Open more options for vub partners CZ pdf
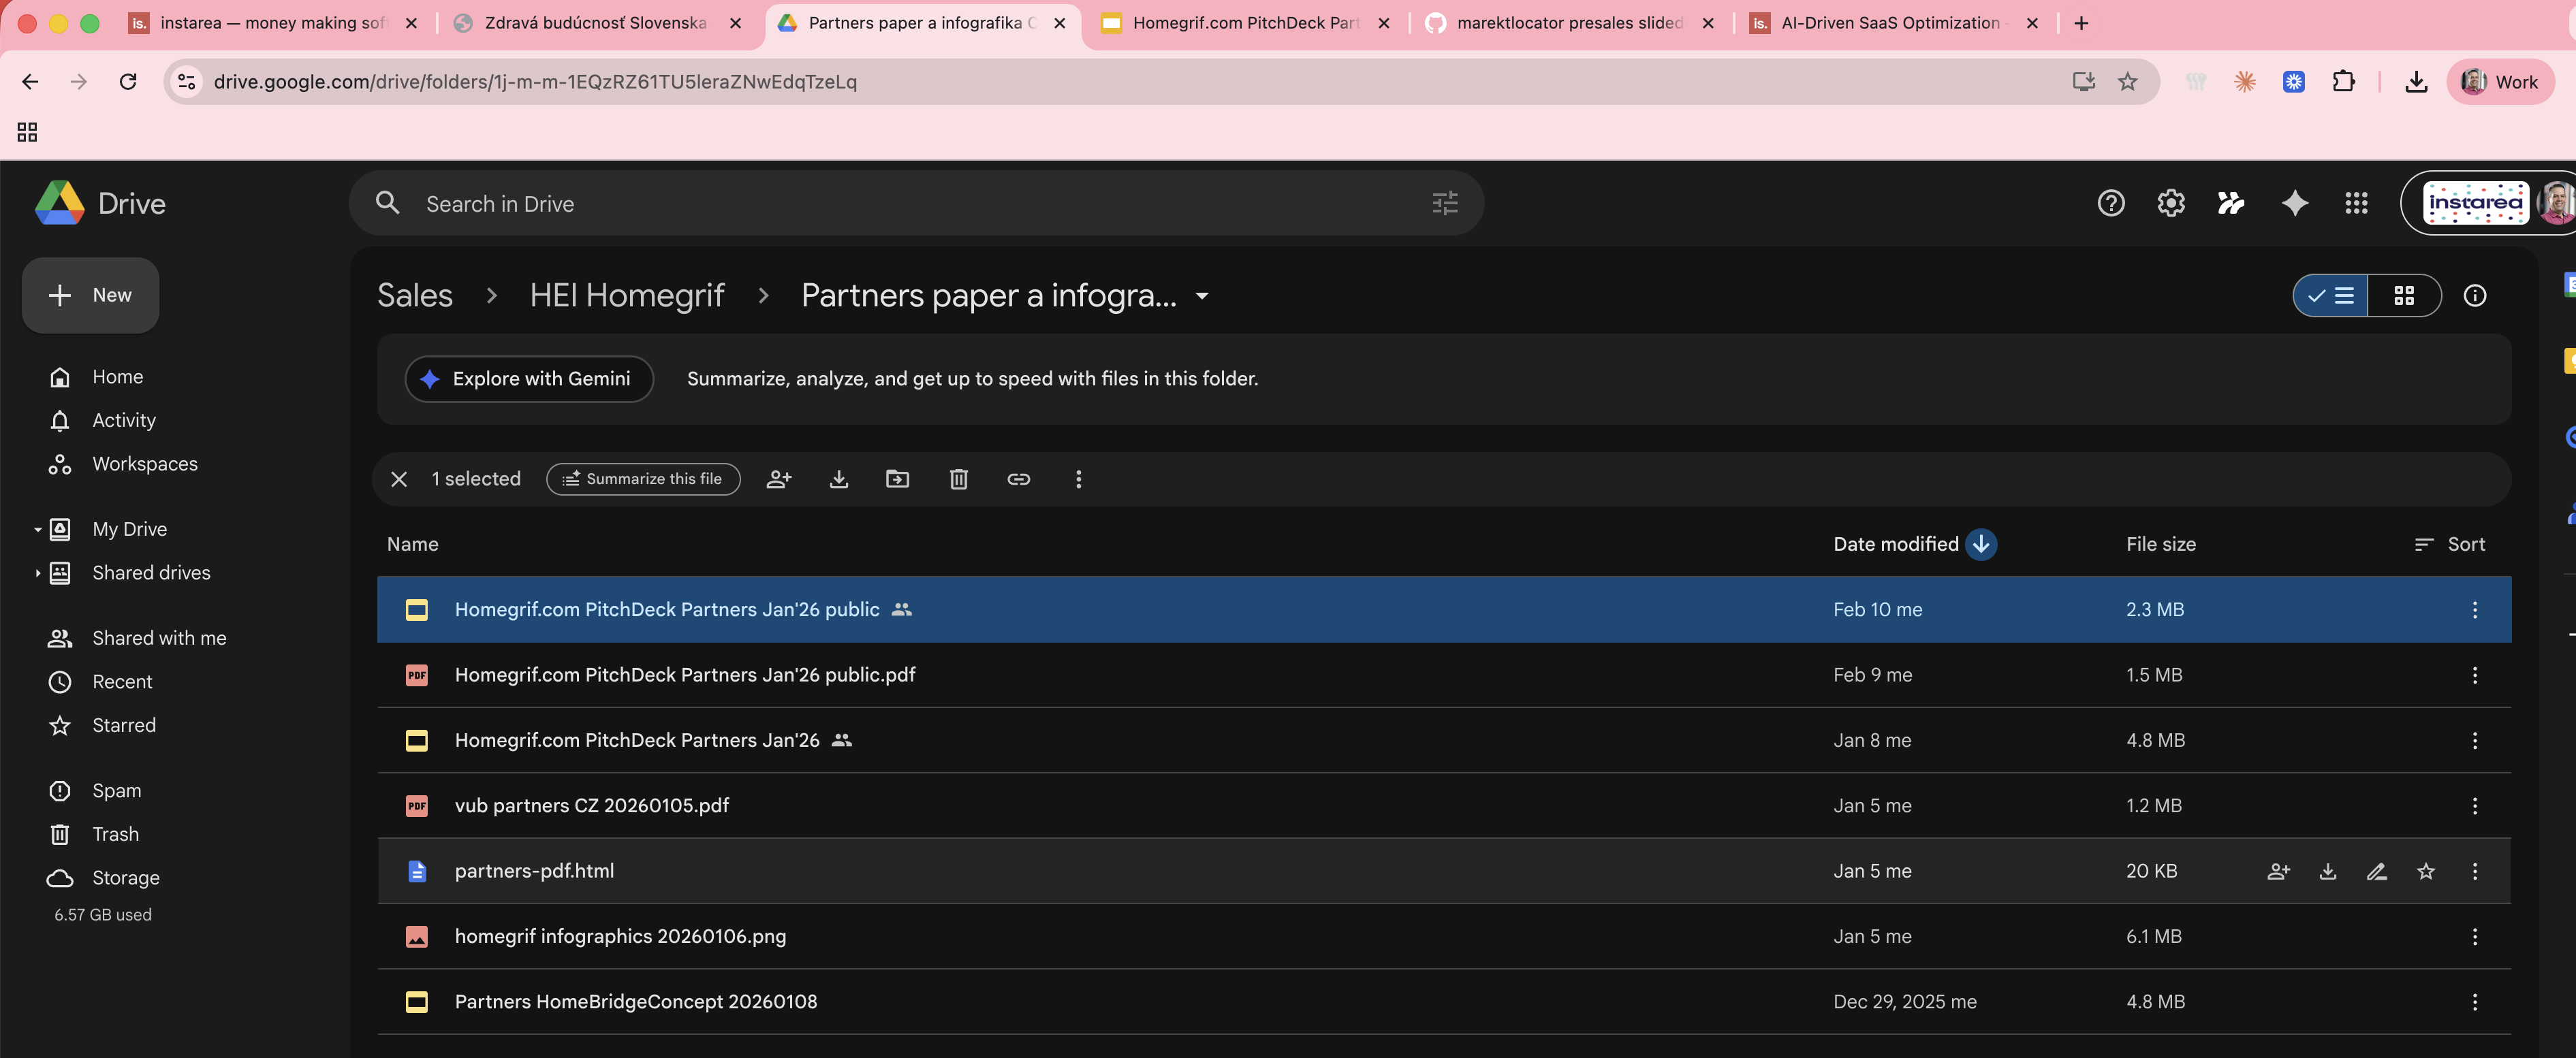Image resolution: width=2576 pixels, height=1058 pixels. [2475, 805]
